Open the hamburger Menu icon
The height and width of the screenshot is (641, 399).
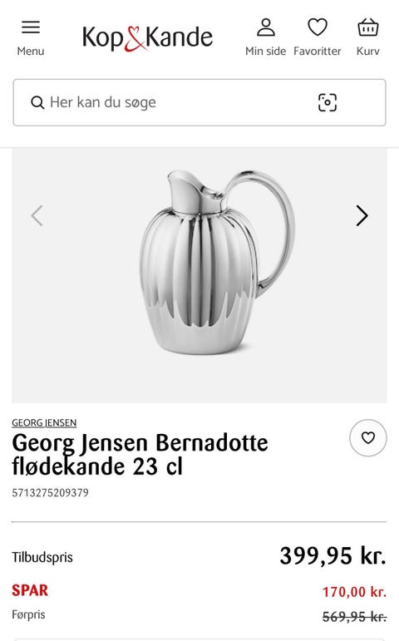click(x=31, y=27)
